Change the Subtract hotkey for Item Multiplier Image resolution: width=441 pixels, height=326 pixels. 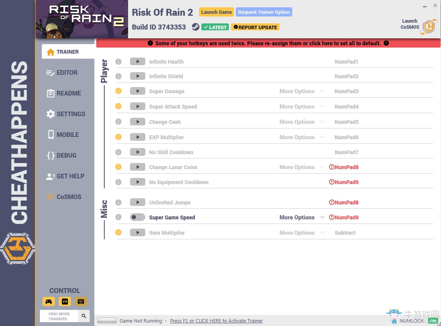tap(345, 233)
